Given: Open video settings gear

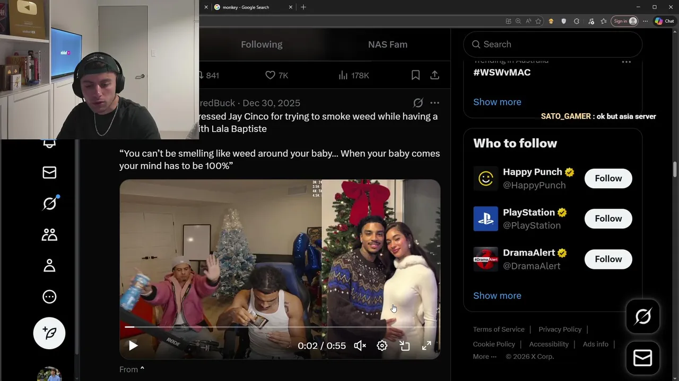Looking at the screenshot, I should click(382, 346).
